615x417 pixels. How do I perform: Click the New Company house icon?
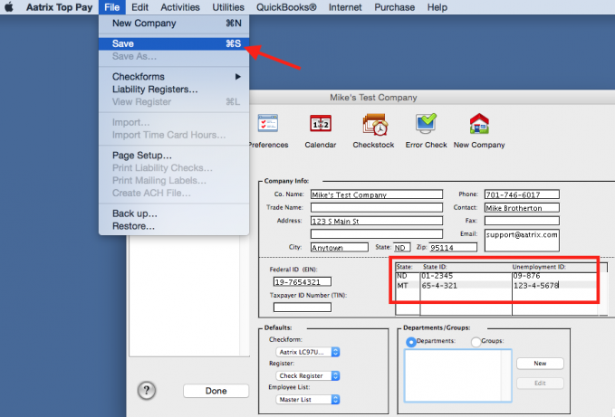tap(478, 126)
